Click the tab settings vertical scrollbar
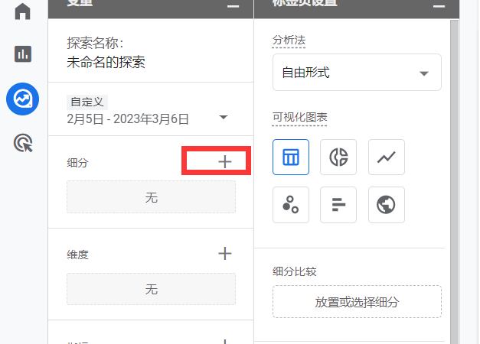Image resolution: width=480 pixels, height=344 pixels. point(454,182)
